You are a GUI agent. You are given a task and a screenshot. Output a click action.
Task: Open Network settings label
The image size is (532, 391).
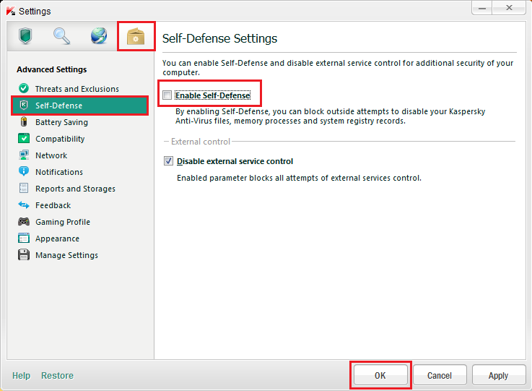pyautogui.click(x=51, y=155)
